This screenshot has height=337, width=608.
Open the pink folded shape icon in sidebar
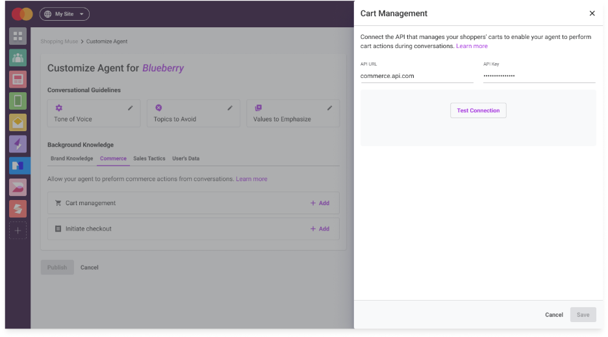pyautogui.click(x=18, y=187)
